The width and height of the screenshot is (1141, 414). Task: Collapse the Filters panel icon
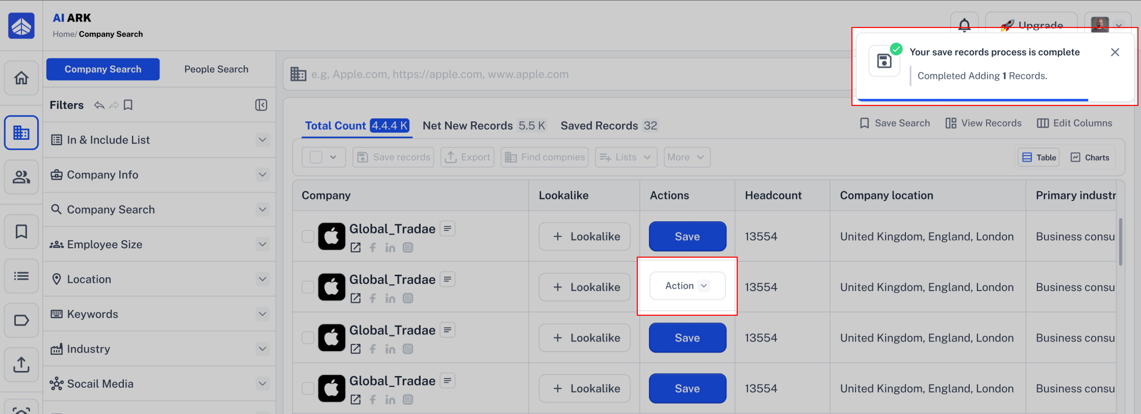261,105
